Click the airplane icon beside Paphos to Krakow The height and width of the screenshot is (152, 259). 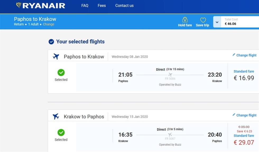(x=56, y=56)
